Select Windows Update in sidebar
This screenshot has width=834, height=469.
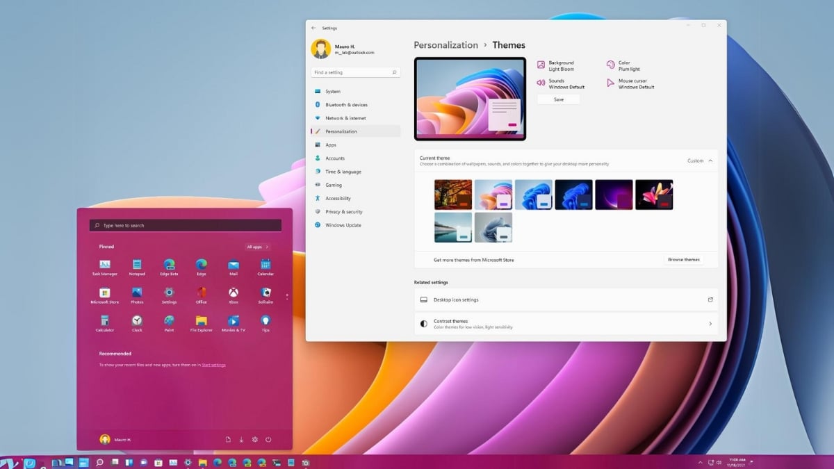click(343, 225)
